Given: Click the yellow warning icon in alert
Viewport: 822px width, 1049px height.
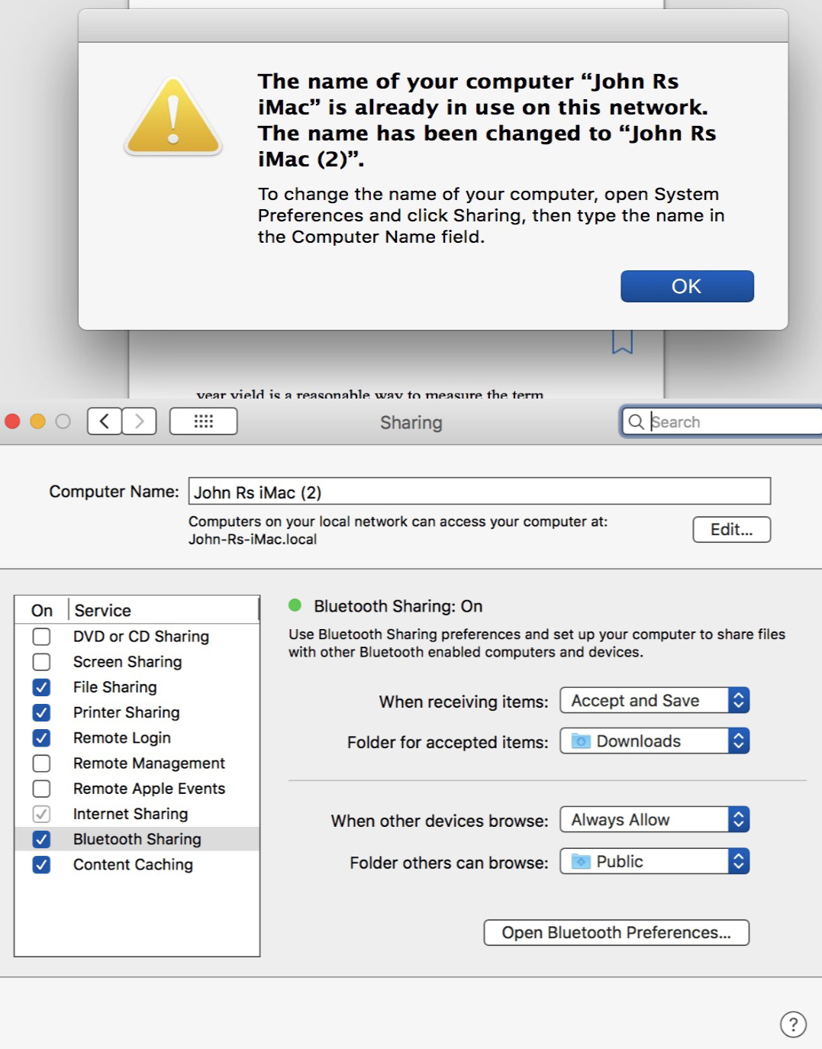Looking at the screenshot, I should click(x=173, y=118).
